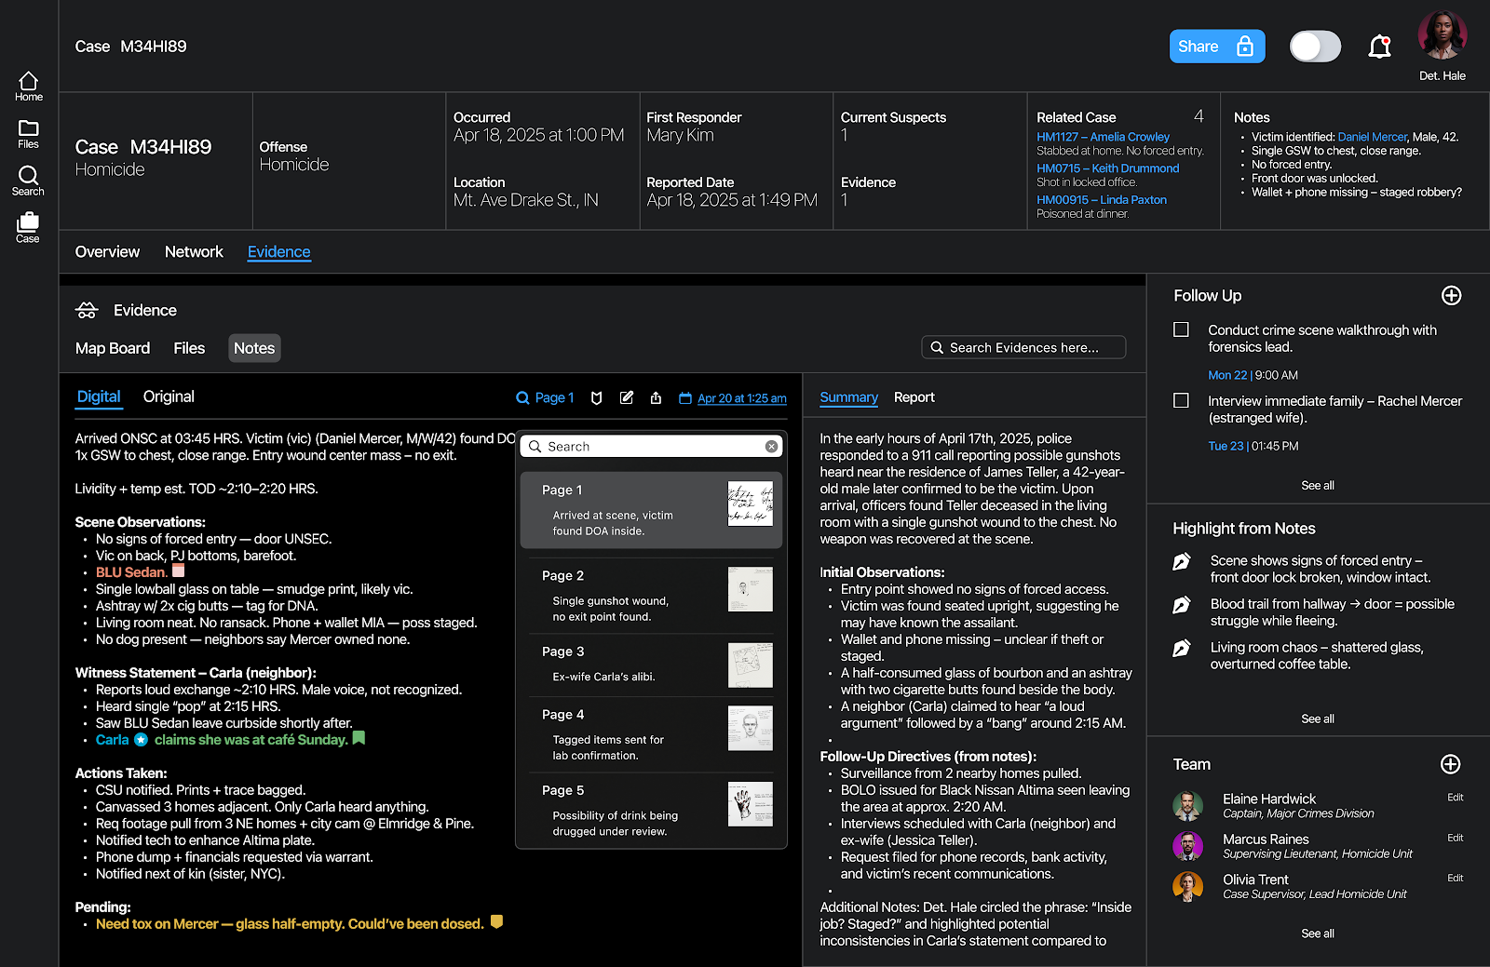The width and height of the screenshot is (1490, 967).
Task: Click the Apr 20 at 1:25 am date link
Action: pyautogui.click(x=741, y=398)
